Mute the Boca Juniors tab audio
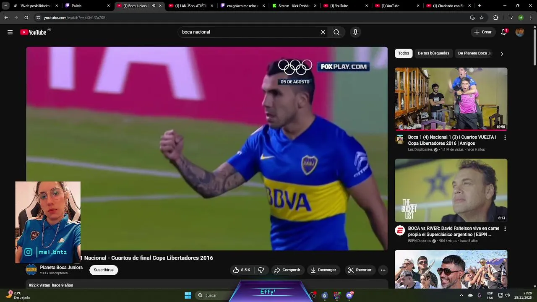This screenshot has height=302, width=537. 153,6
